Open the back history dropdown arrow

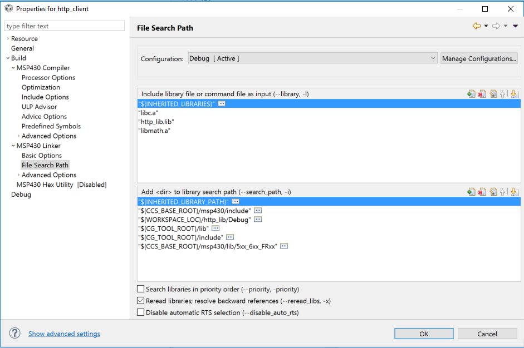pos(486,26)
